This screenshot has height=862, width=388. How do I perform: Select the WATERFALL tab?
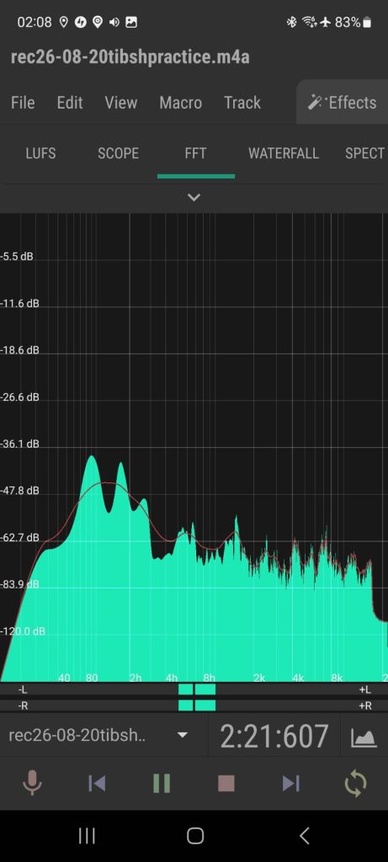tap(284, 153)
